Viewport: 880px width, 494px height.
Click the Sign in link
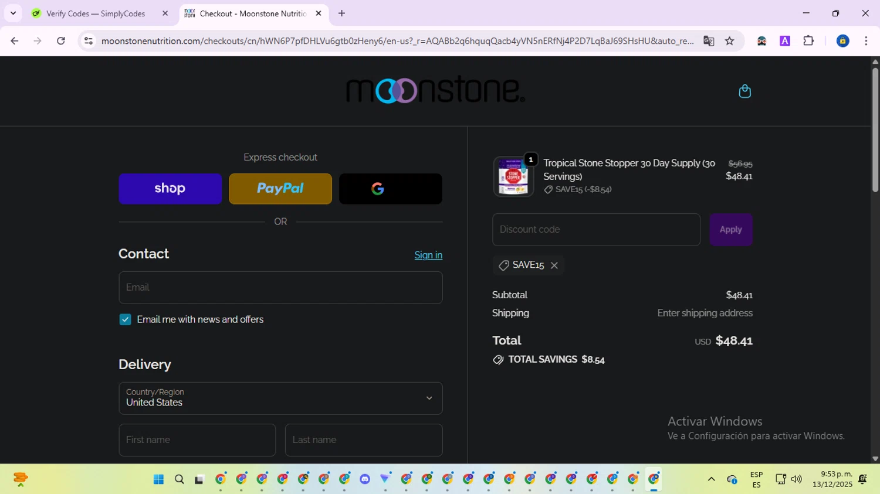pyautogui.click(x=428, y=255)
